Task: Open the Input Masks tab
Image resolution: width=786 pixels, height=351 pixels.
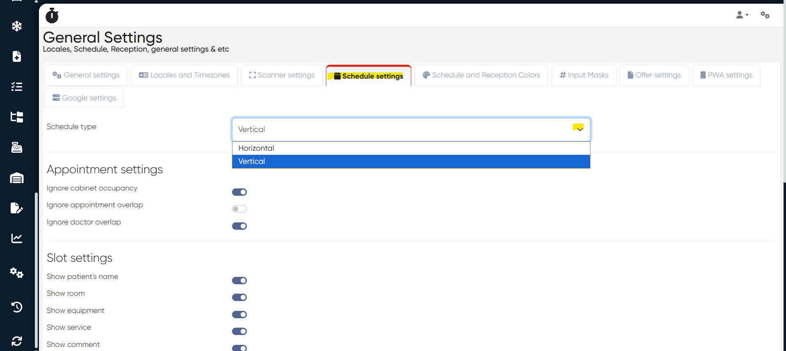Action: (x=583, y=75)
